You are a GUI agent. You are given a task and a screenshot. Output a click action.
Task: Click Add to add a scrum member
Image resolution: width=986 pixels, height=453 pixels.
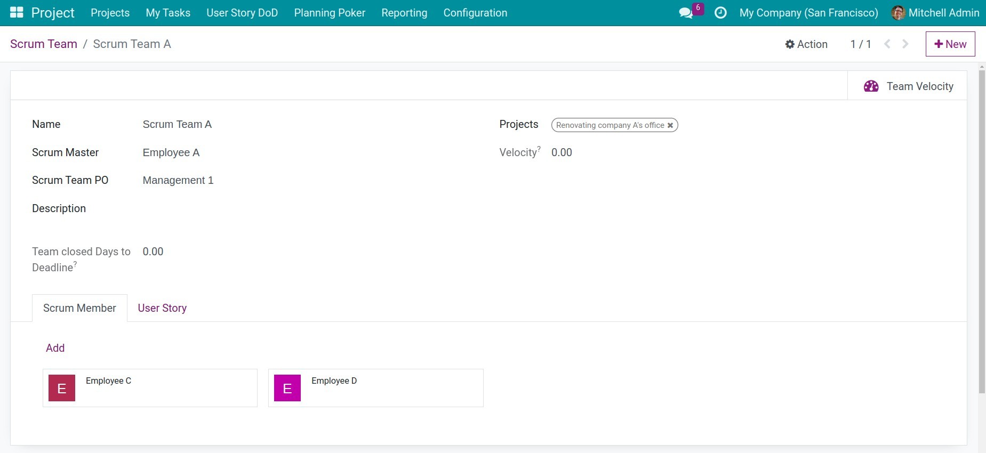click(55, 348)
